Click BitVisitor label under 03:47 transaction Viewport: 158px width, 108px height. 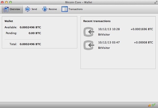point(104,48)
